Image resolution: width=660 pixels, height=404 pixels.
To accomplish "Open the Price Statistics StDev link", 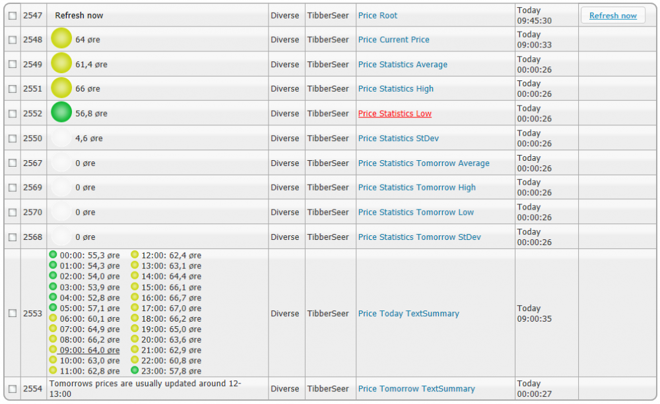I will 398,138.
